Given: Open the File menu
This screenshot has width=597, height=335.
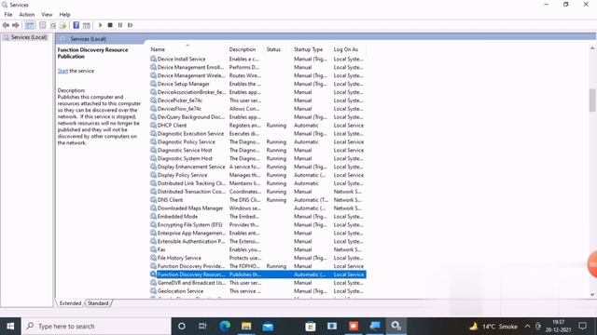Looking at the screenshot, I should click(x=8, y=15).
